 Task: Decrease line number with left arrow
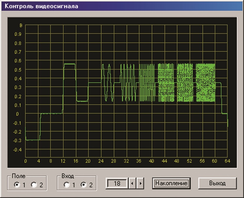click(x=132, y=183)
